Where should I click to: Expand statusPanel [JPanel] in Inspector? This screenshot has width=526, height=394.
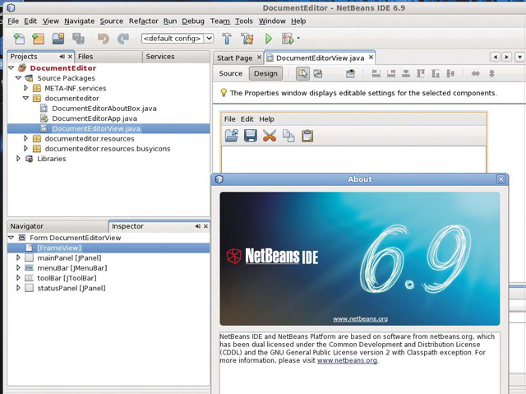pos(18,288)
